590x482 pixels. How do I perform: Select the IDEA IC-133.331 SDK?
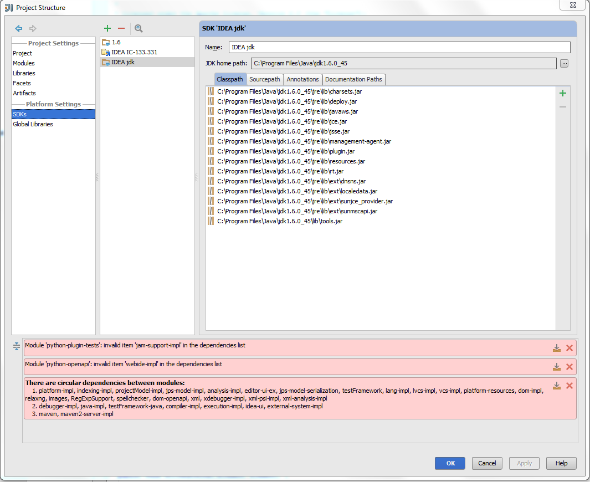click(x=134, y=52)
